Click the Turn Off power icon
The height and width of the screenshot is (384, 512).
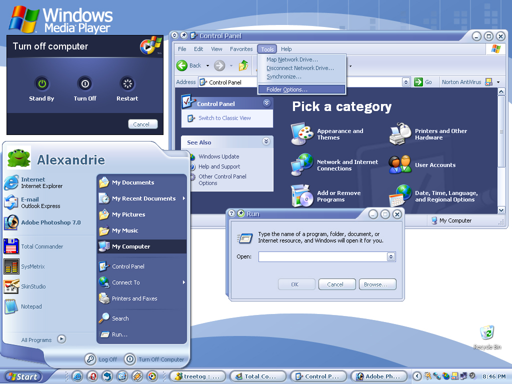(85, 84)
